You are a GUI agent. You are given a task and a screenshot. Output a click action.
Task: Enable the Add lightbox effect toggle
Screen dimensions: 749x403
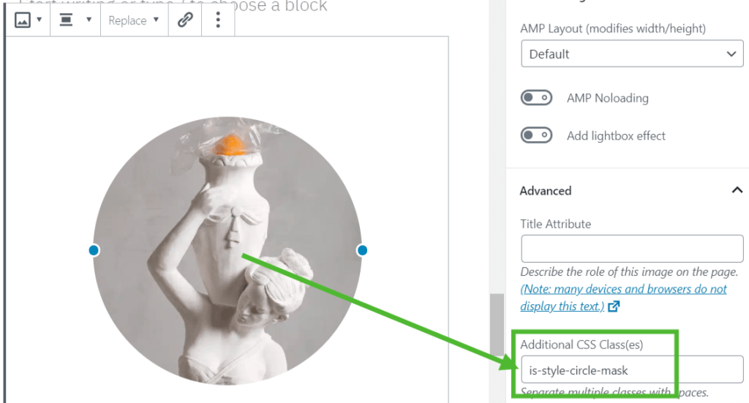536,135
